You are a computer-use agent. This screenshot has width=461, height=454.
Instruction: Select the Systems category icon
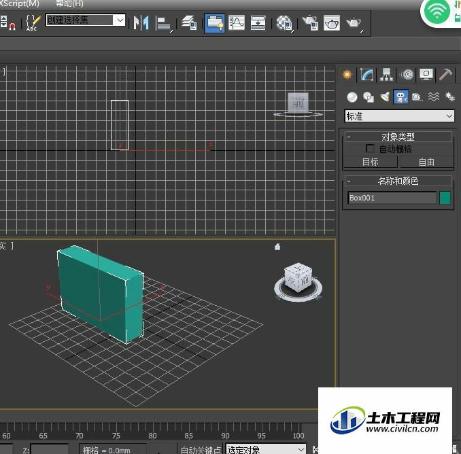(x=450, y=97)
